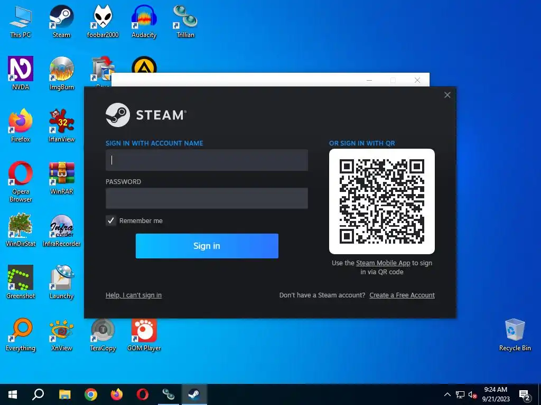The width and height of the screenshot is (541, 405).
Task: Open the Opera Browser desktop icon
Action: pos(21,182)
